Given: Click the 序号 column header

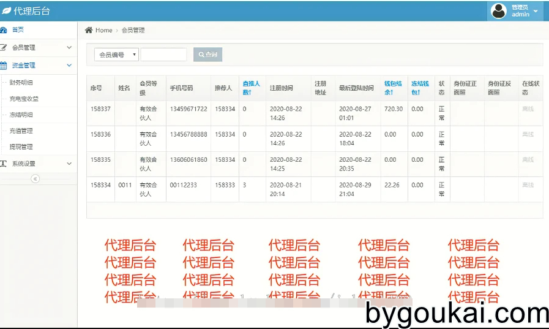Looking at the screenshot, I should click(x=96, y=88).
